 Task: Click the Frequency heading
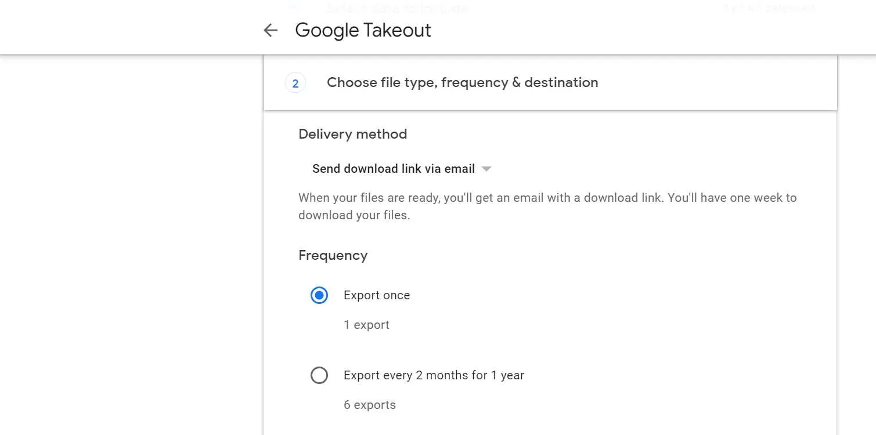pos(333,255)
